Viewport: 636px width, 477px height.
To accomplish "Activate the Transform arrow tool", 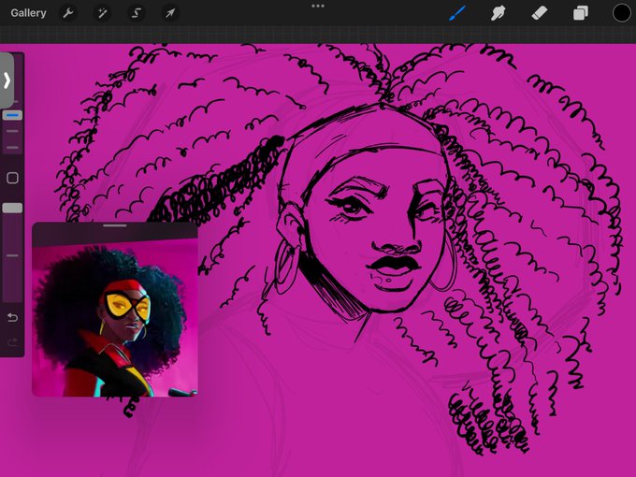I will point(170,13).
